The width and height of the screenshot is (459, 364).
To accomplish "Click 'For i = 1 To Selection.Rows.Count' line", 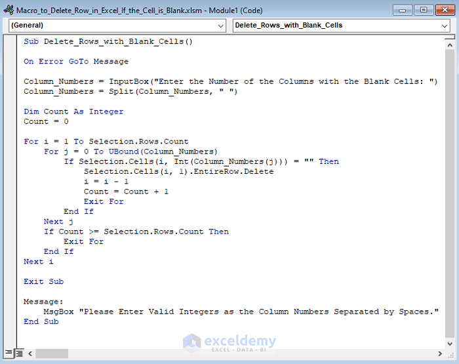I will (106, 142).
